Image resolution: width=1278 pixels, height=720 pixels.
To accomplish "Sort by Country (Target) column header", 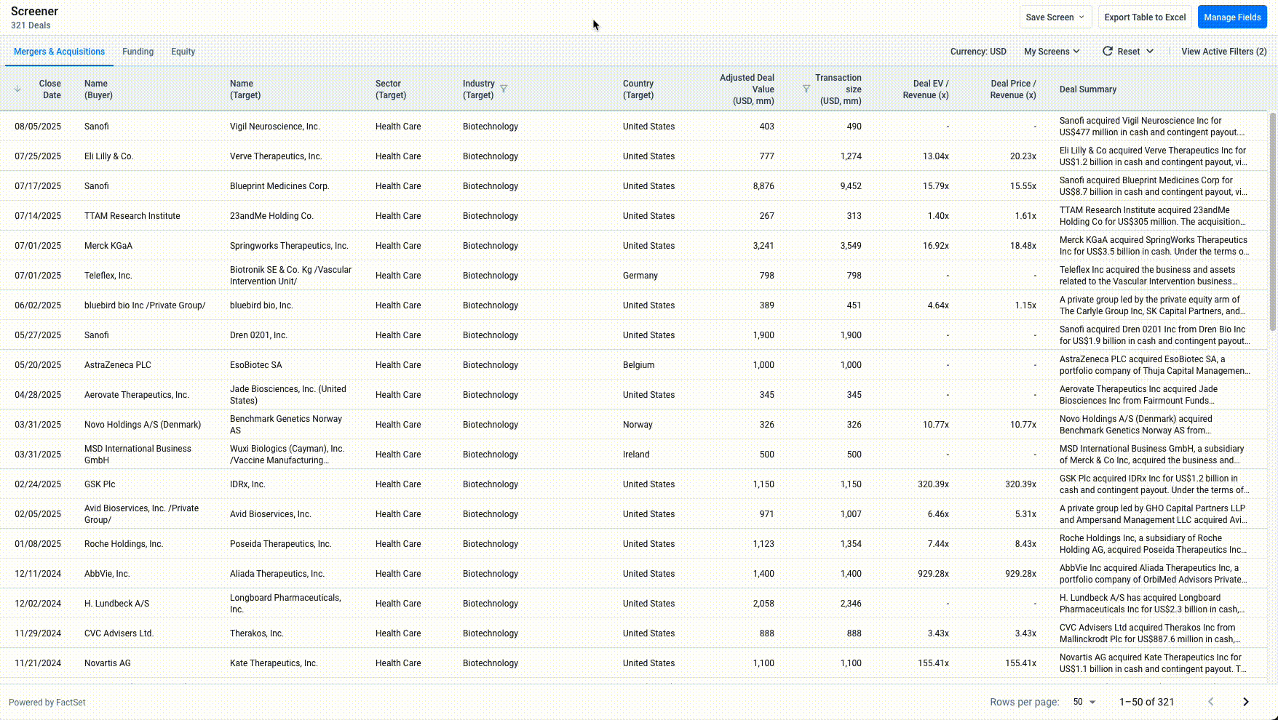I will pyautogui.click(x=638, y=89).
